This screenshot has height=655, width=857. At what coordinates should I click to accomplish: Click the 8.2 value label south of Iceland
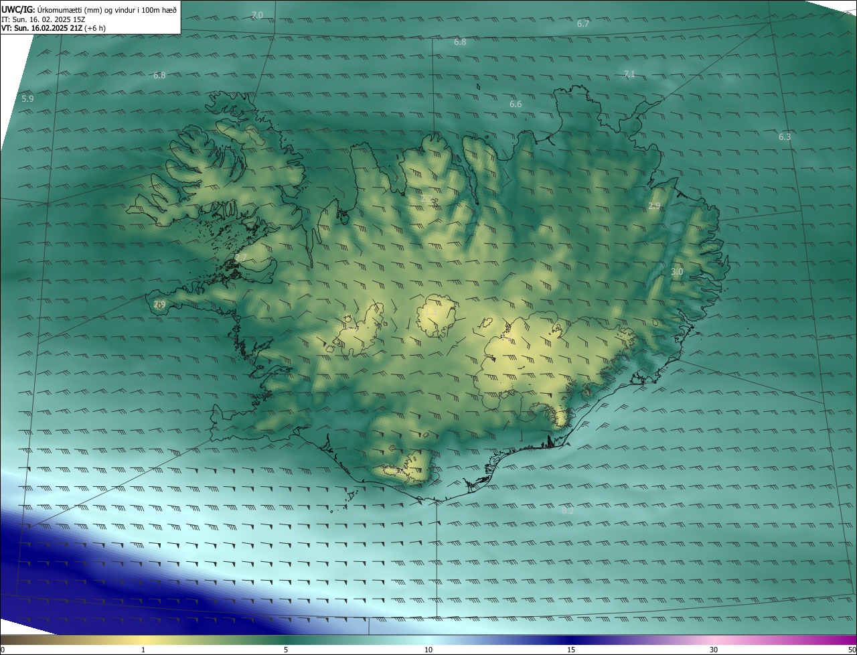568,510
